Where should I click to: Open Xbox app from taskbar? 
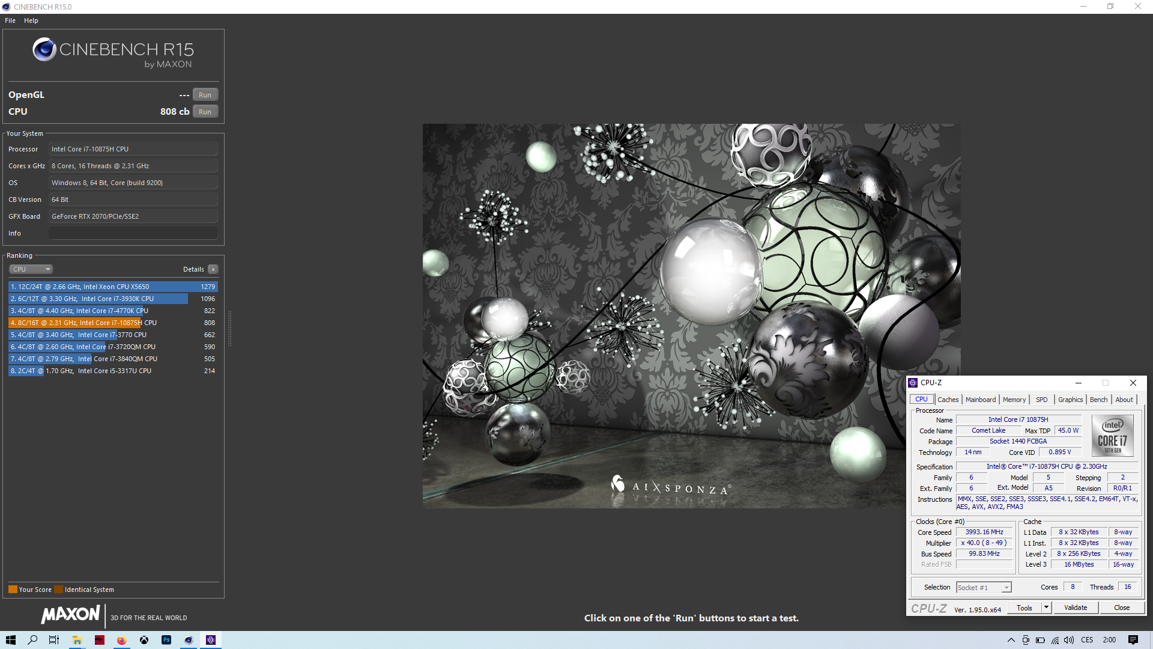(144, 640)
